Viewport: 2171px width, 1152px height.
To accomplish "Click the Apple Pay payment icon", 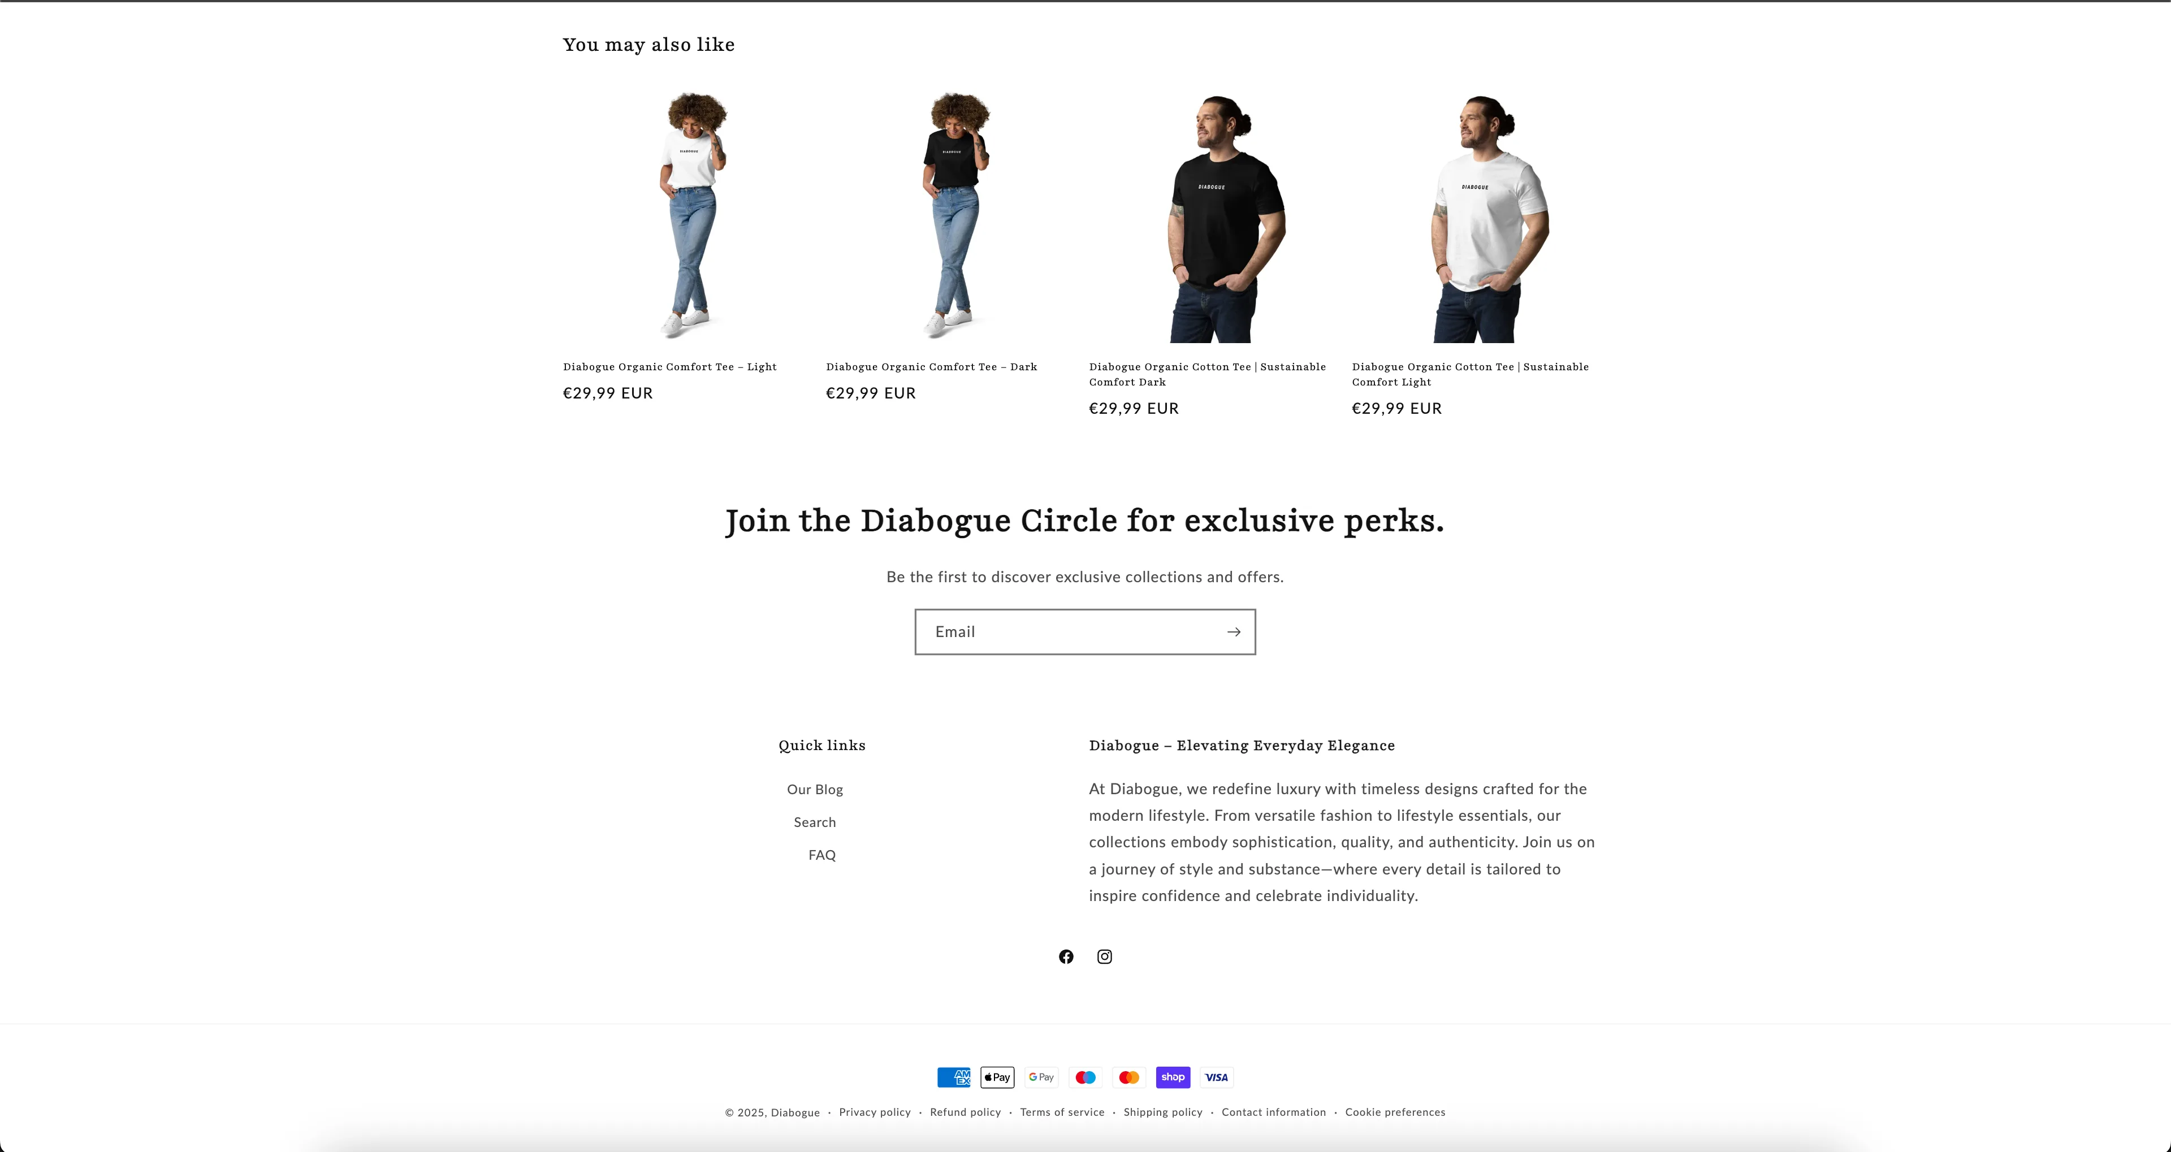I will click(997, 1077).
